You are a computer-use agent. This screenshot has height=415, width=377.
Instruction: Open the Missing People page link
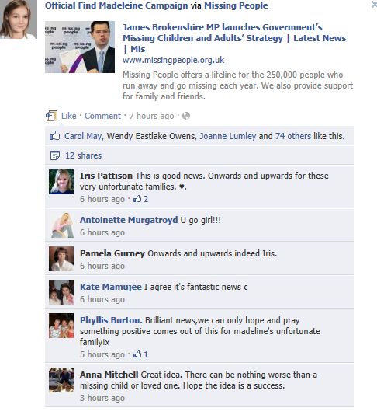236,5
